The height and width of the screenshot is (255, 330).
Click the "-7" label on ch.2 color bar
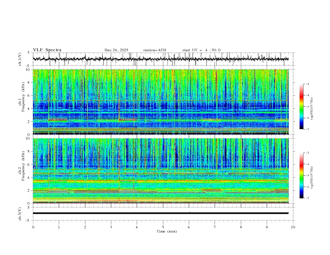tap(307, 198)
